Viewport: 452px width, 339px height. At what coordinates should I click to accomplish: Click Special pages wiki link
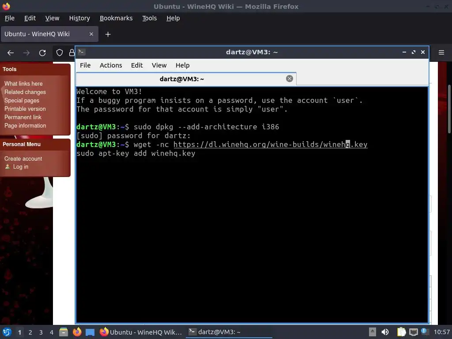pyautogui.click(x=22, y=100)
